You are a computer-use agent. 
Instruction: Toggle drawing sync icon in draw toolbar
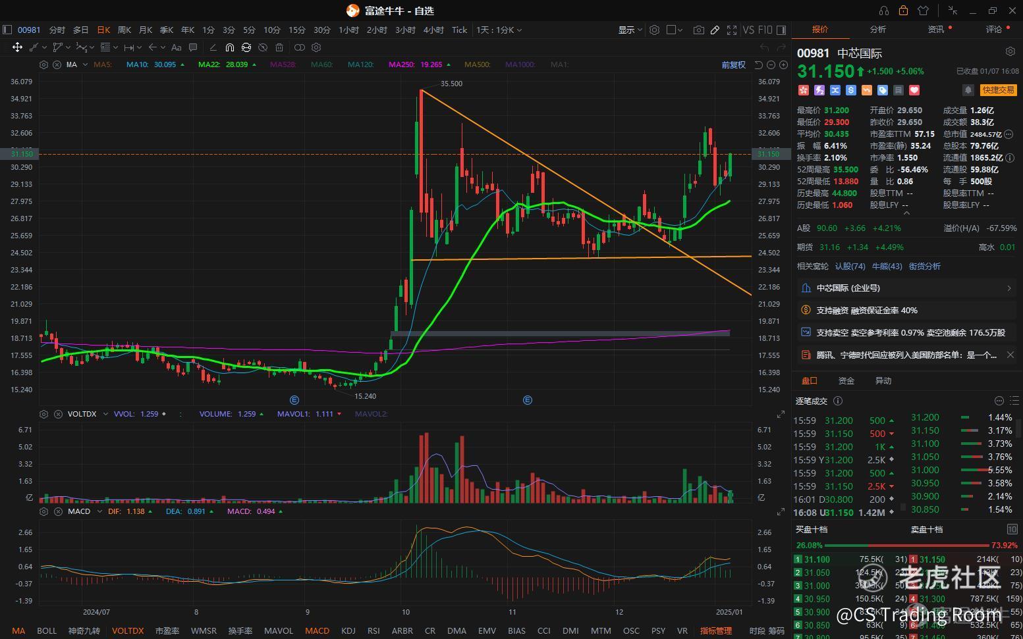[x=246, y=47]
